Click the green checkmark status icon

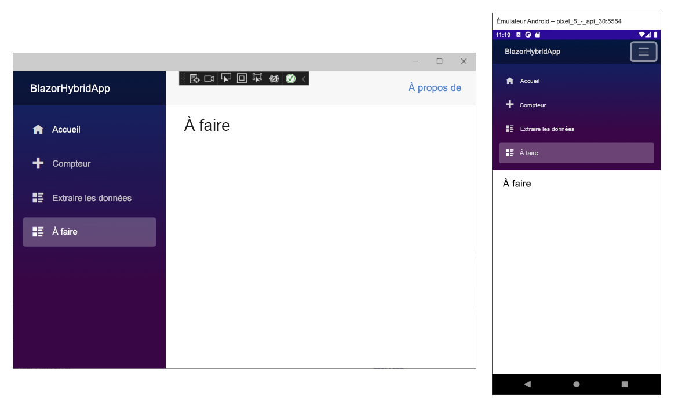290,79
